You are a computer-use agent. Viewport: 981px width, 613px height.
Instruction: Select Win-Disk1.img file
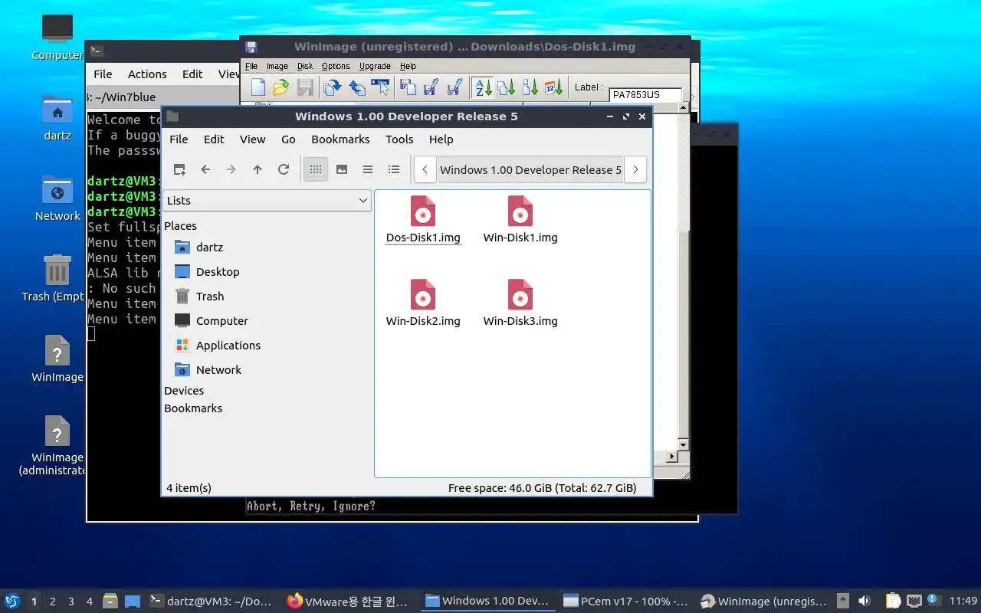520,219
